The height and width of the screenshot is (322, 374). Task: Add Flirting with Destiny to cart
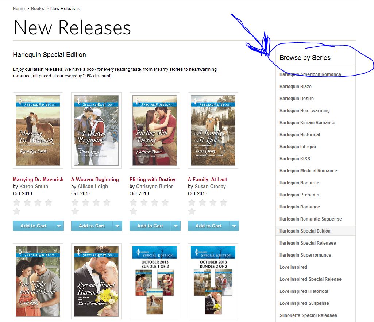tap(150, 226)
